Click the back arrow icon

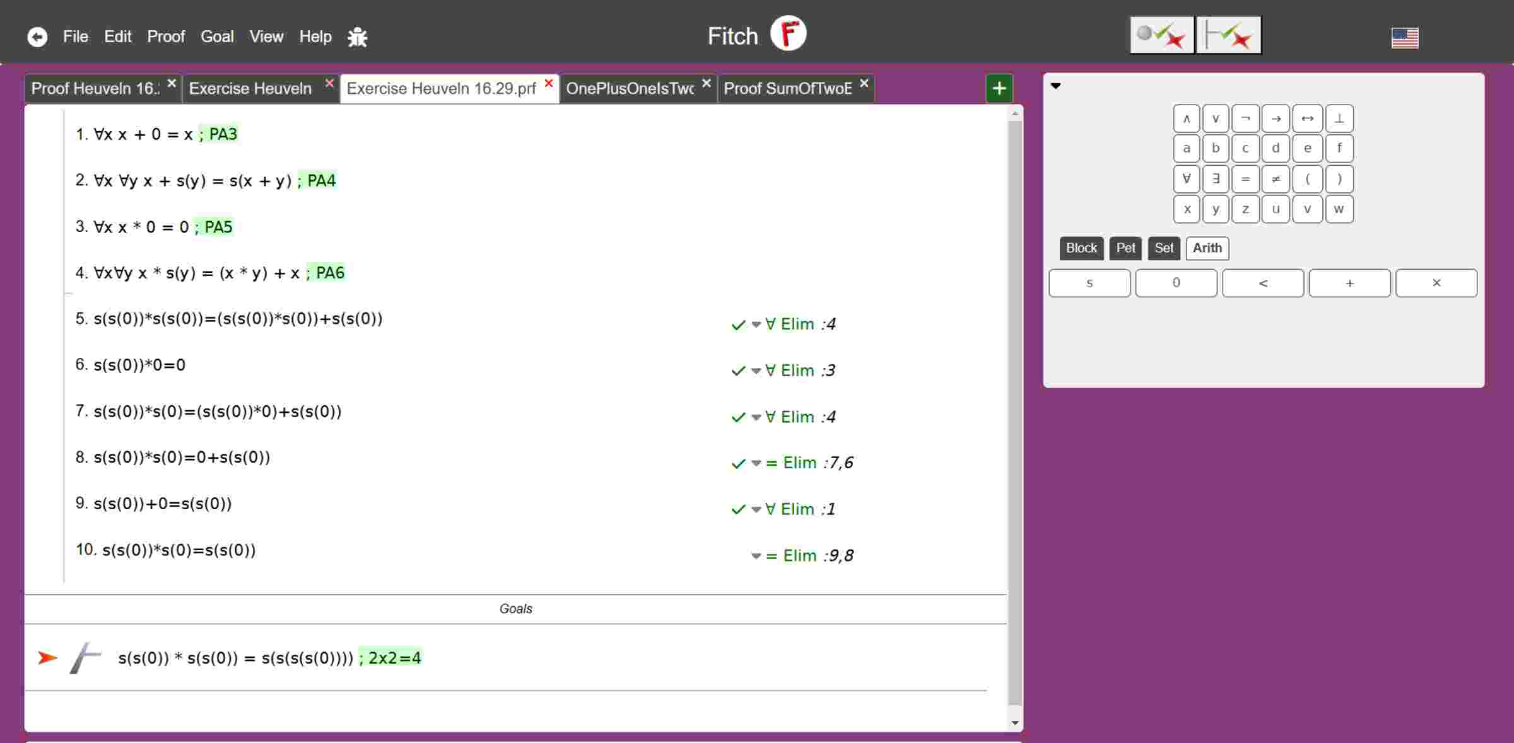tap(37, 37)
